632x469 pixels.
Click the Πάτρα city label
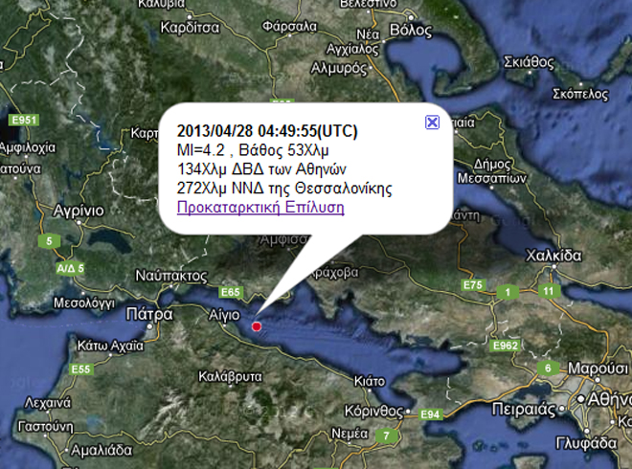(x=149, y=314)
